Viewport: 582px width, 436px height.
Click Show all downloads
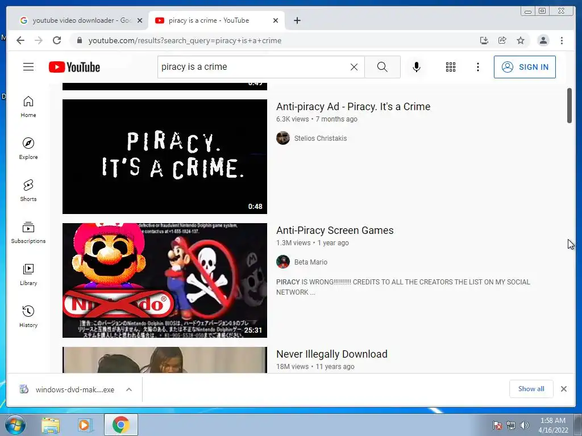pos(531,389)
